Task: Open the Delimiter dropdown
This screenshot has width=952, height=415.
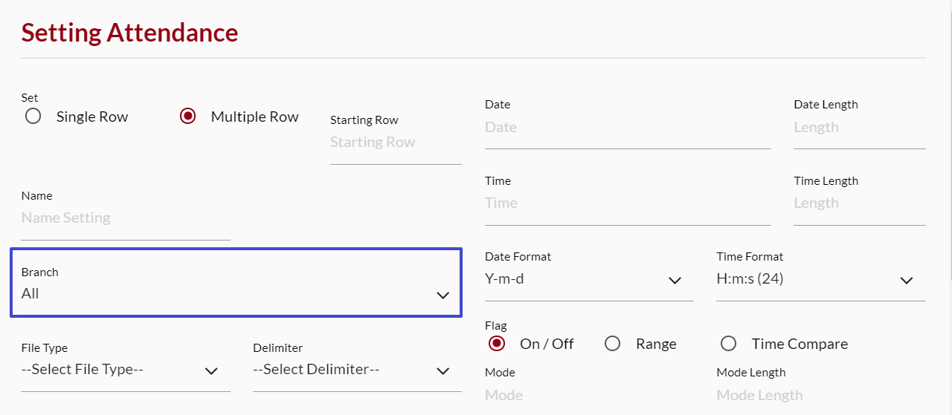Action: (x=357, y=370)
